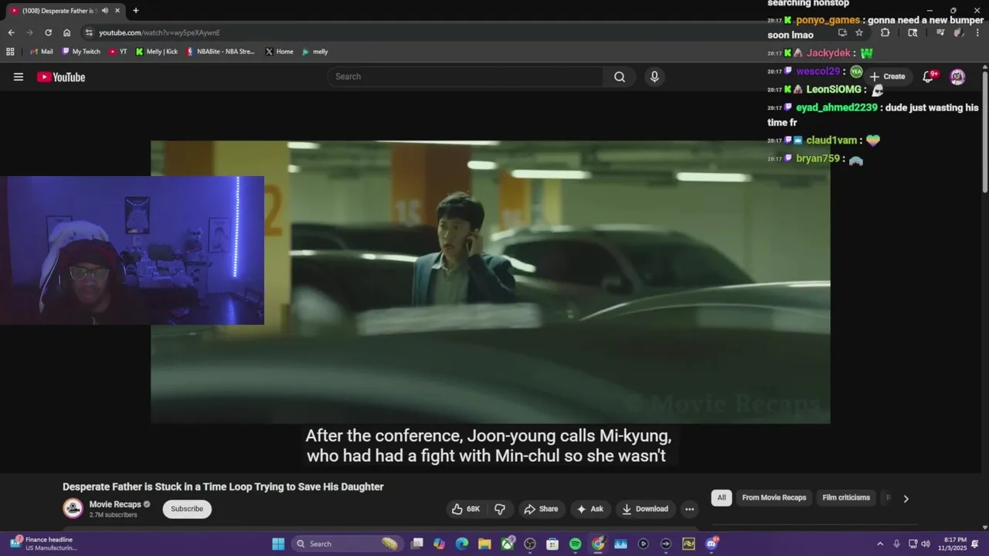Click the video title text
The image size is (989, 556).
tap(223, 486)
